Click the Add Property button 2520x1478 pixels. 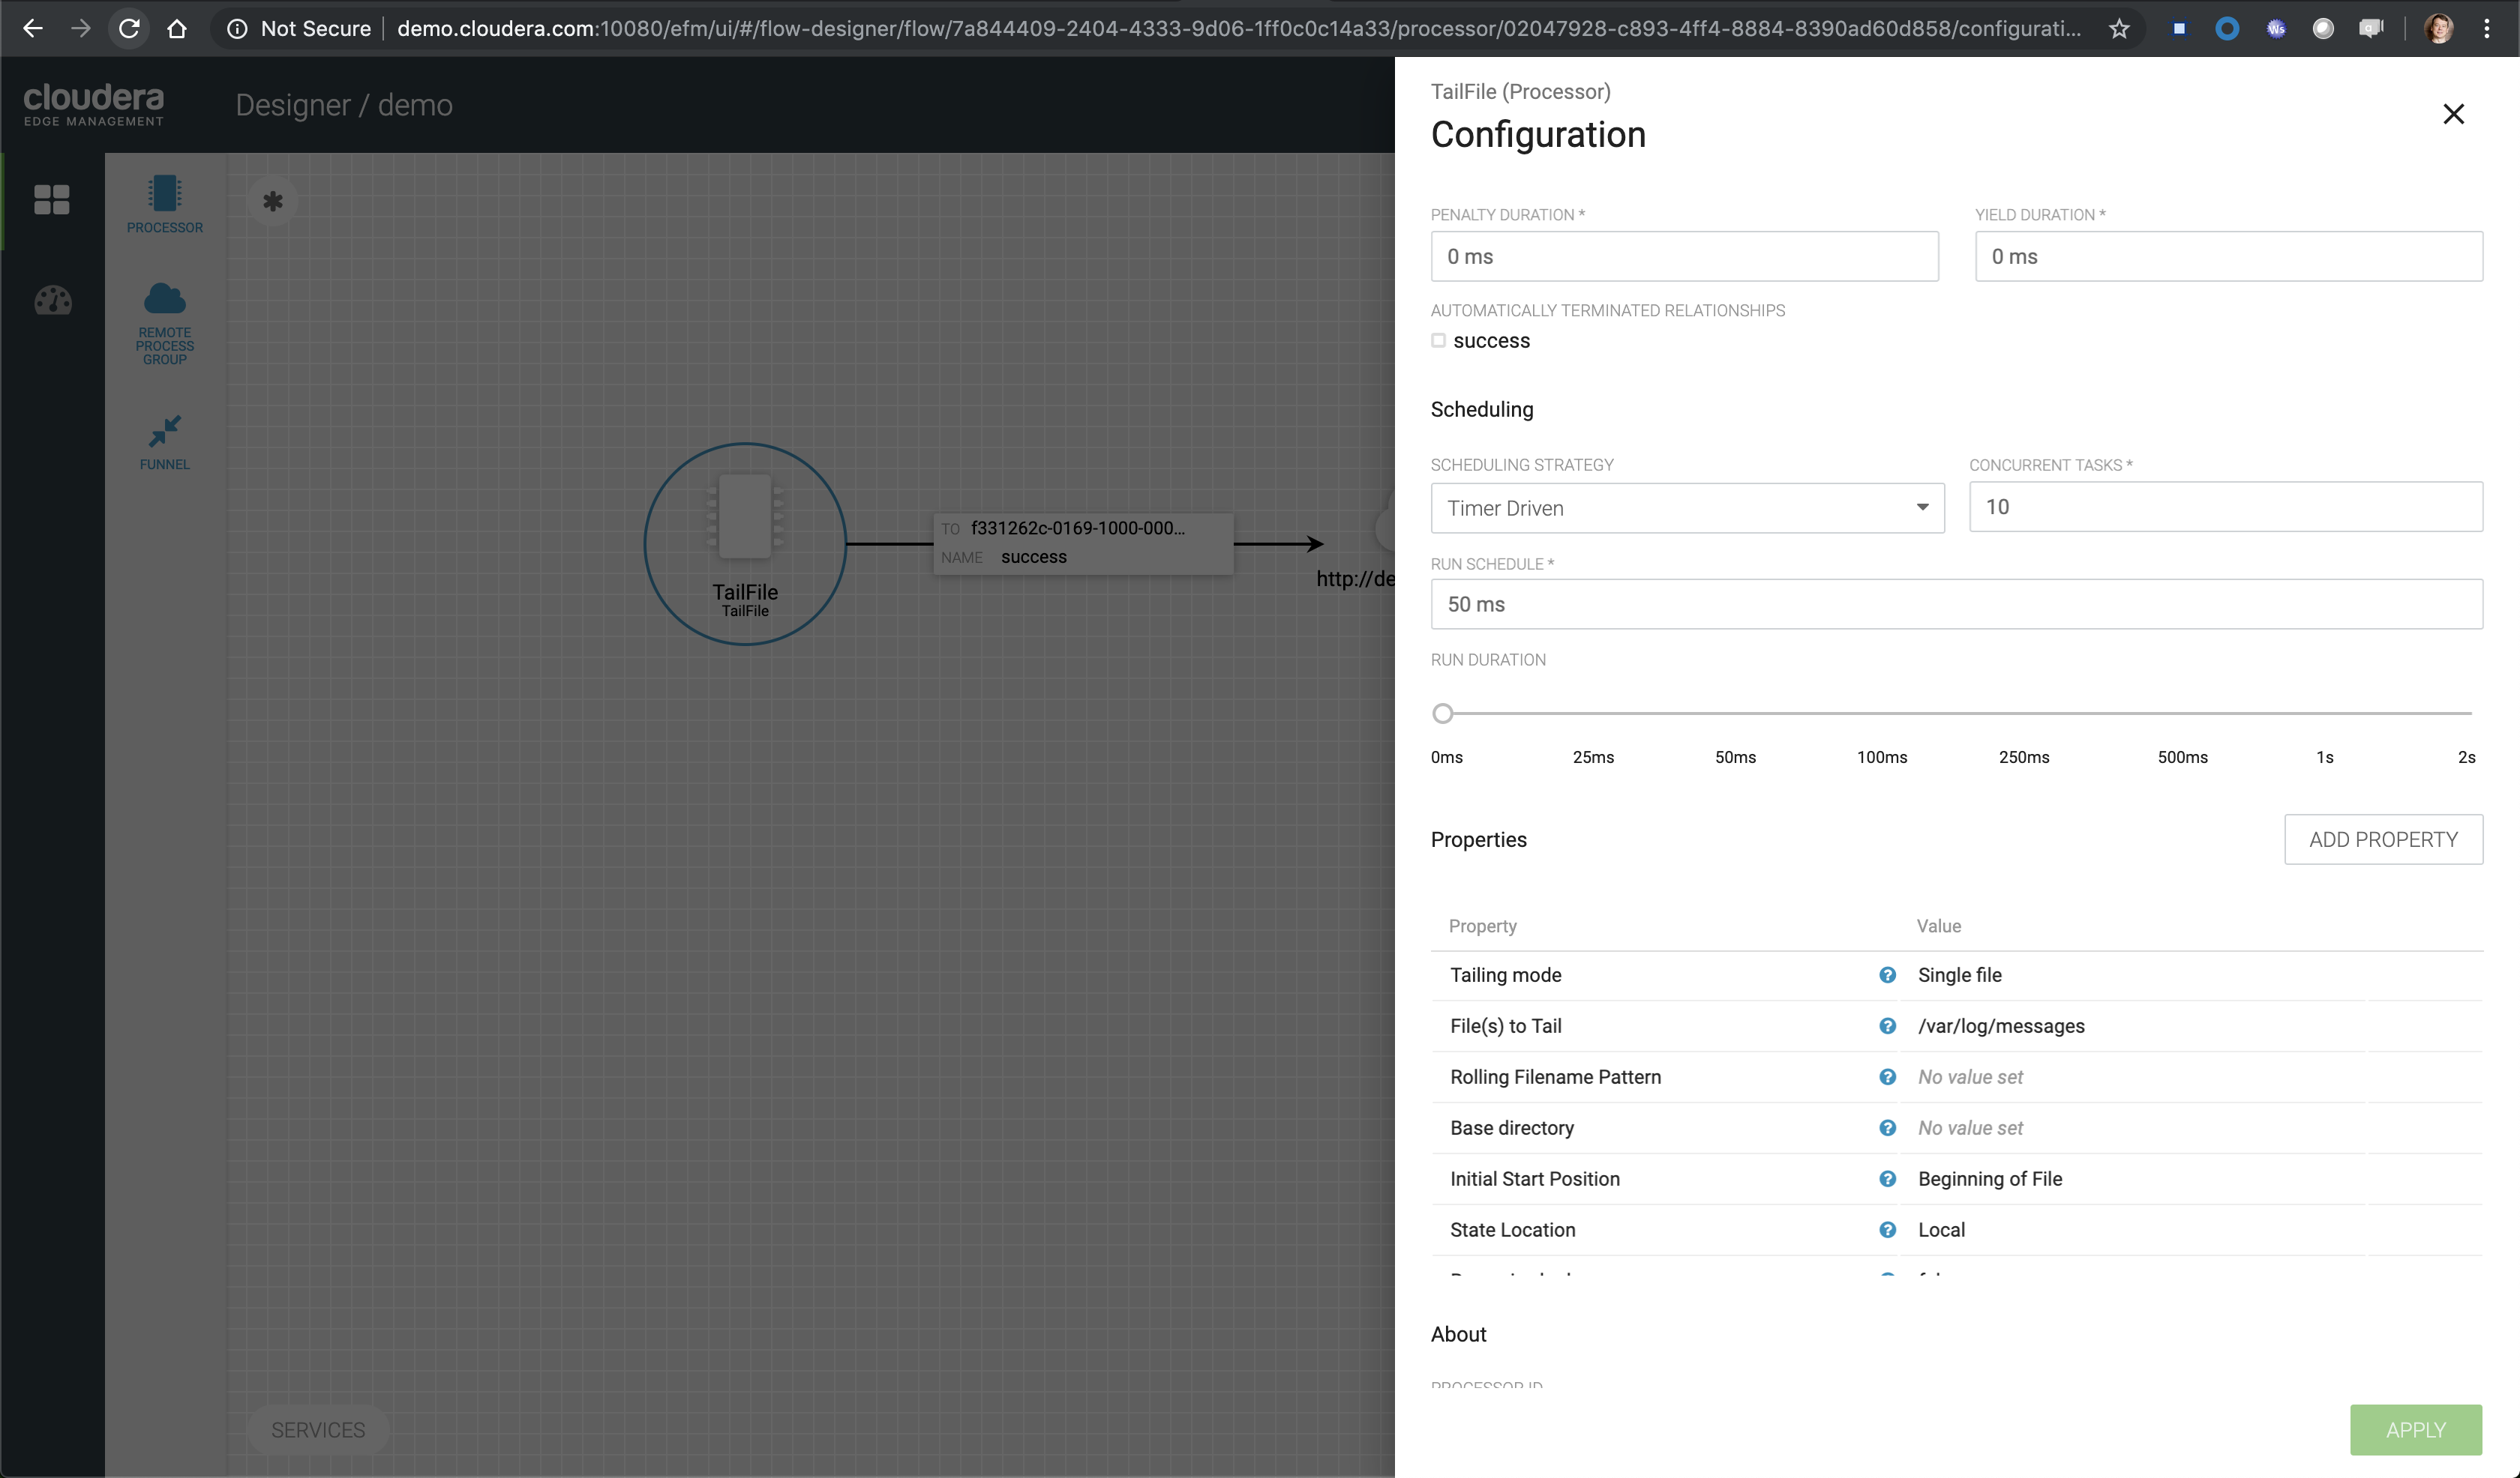tap(2383, 839)
